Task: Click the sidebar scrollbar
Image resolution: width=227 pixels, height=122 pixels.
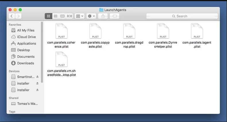Action: [x=42, y=52]
